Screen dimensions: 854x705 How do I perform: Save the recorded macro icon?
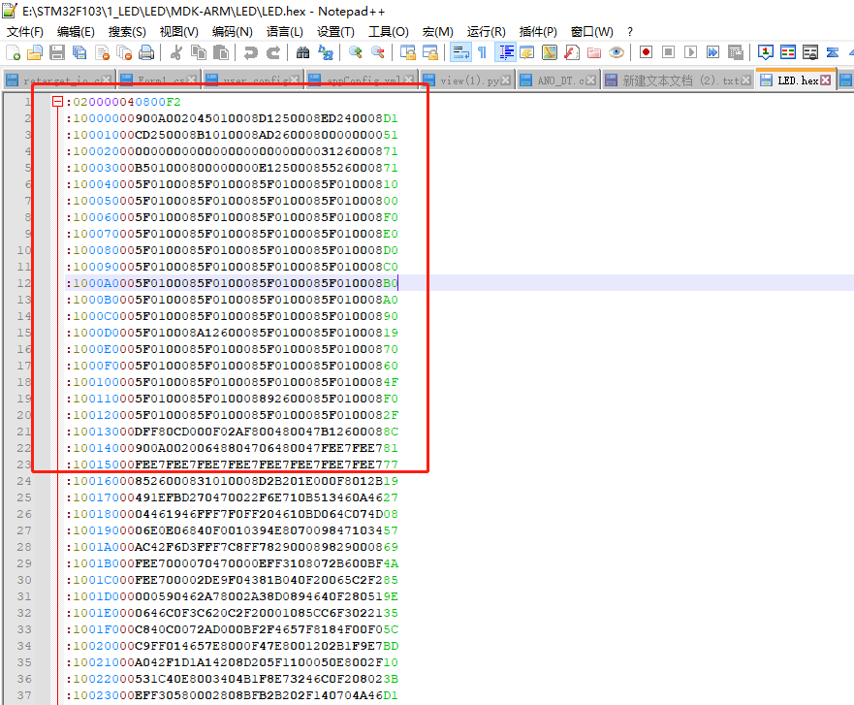[x=736, y=52]
